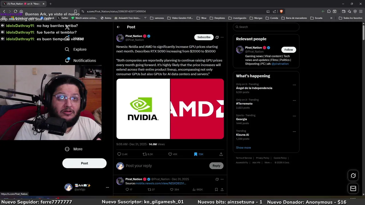Open the floating Grok button
Viewport: 365px width, 205px height.
point(353,176)
